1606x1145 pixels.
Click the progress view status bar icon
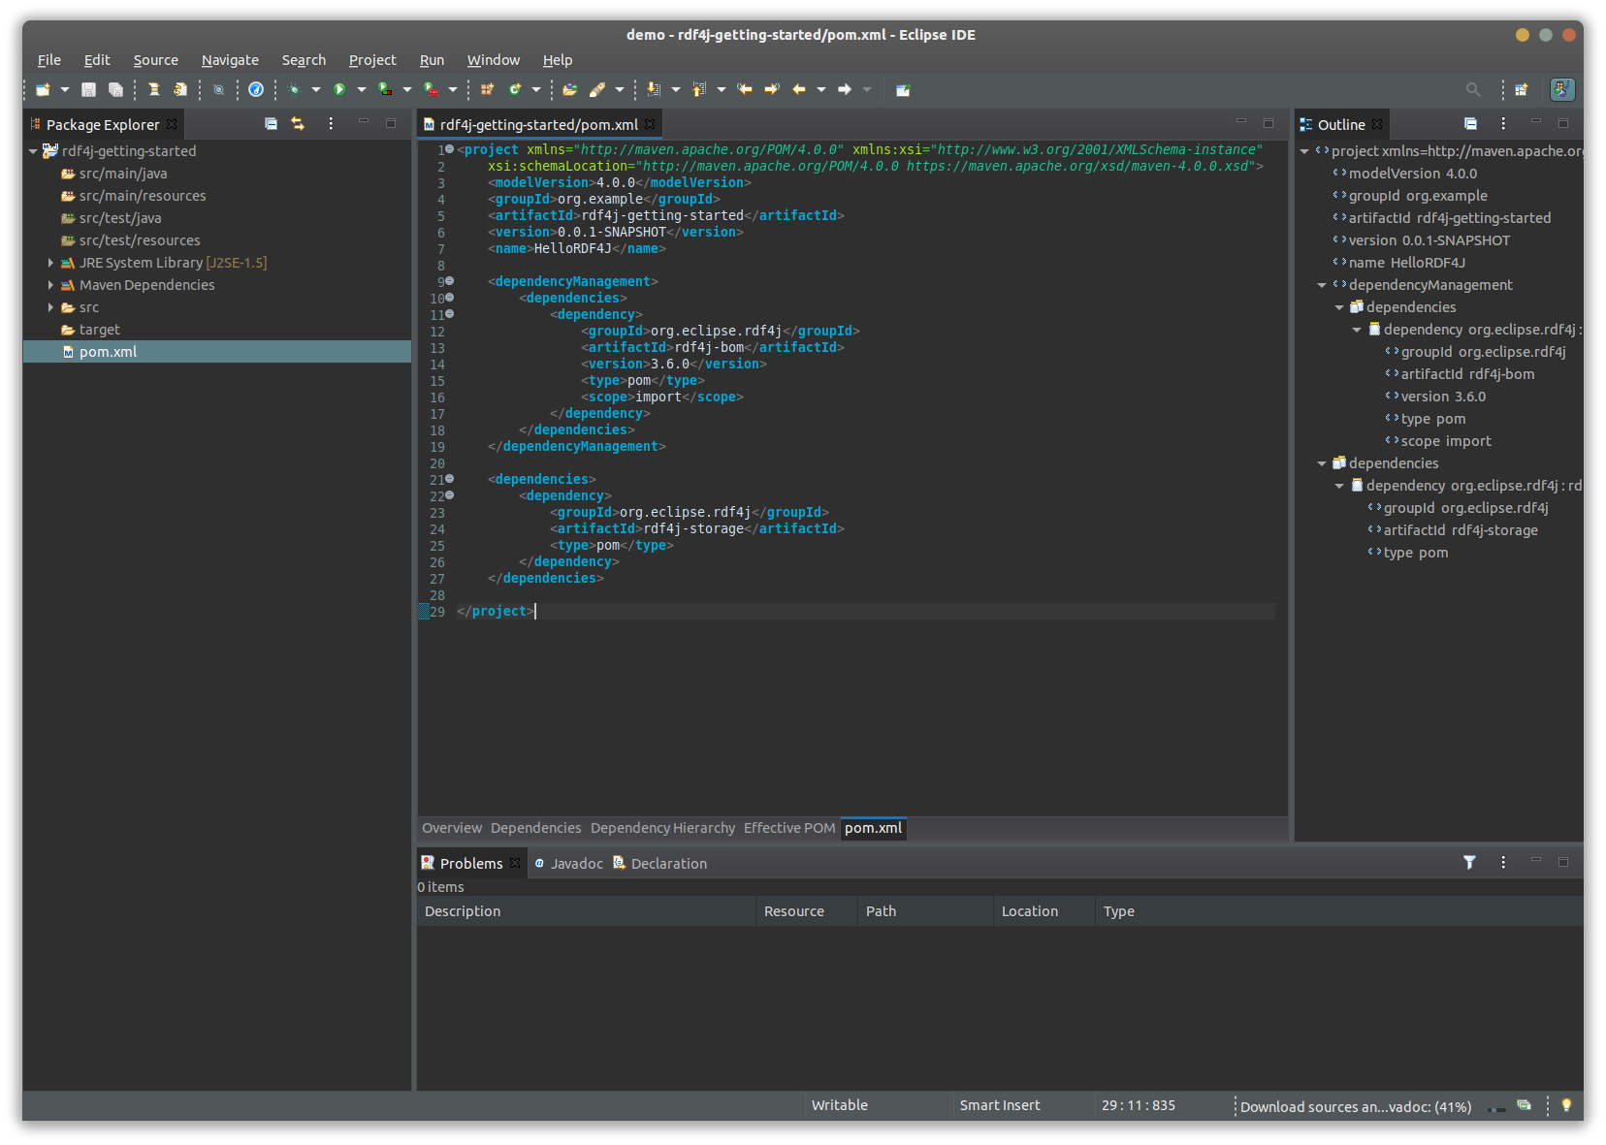[1524, 1105]
